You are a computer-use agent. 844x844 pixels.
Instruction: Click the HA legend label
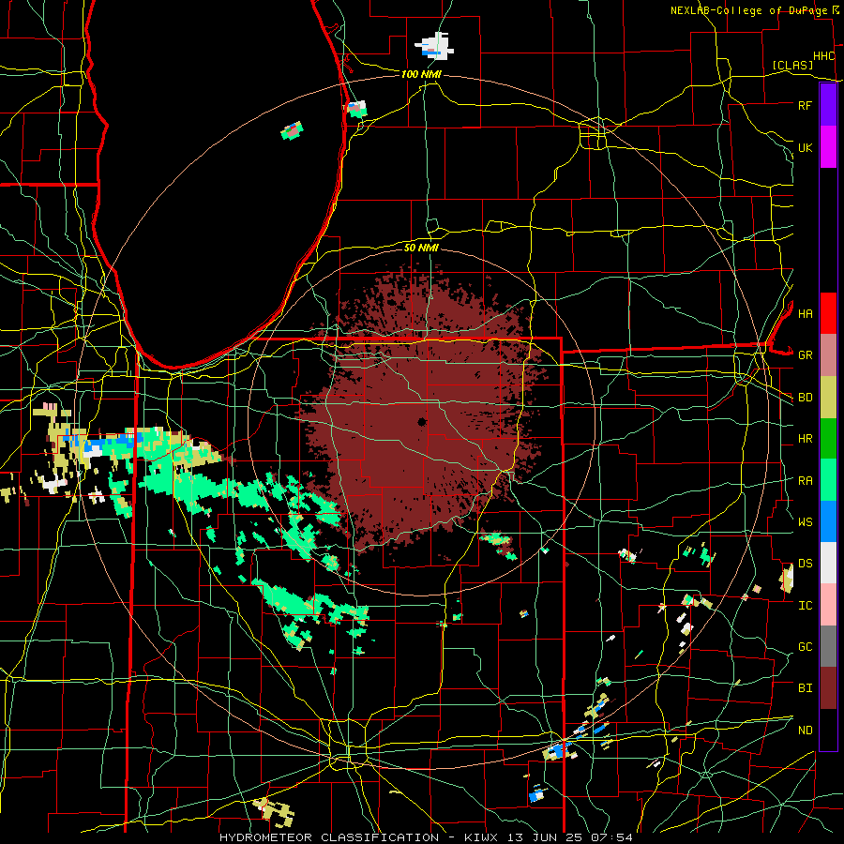point(805,313)
